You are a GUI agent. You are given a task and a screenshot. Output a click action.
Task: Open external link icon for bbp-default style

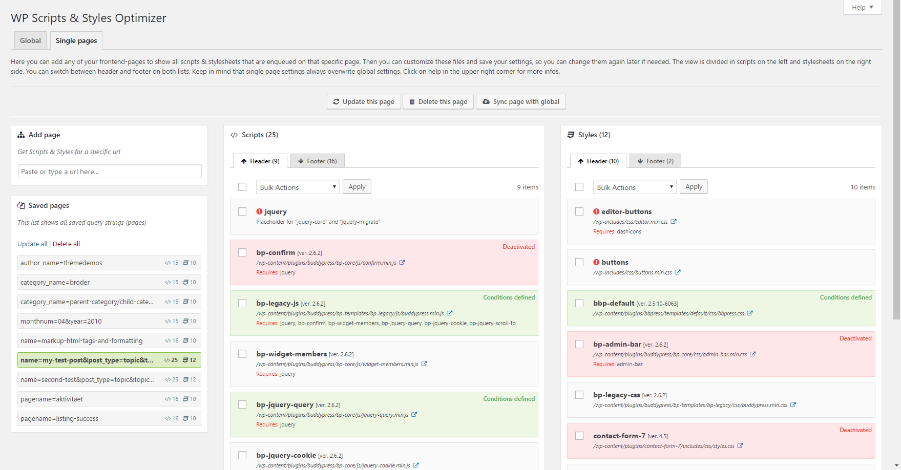point(750,313)
